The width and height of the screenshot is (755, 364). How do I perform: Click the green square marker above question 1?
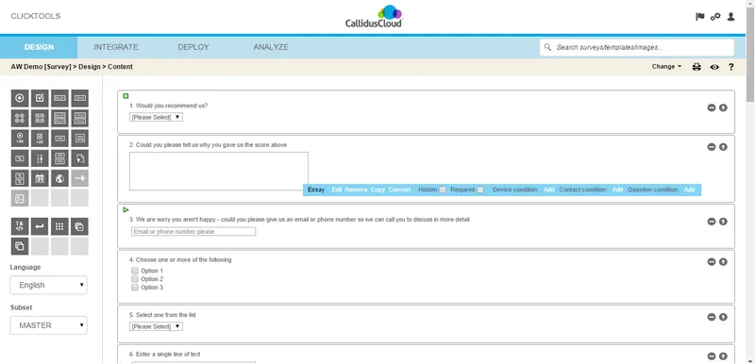pyautogui.click(x=126, y=95)
